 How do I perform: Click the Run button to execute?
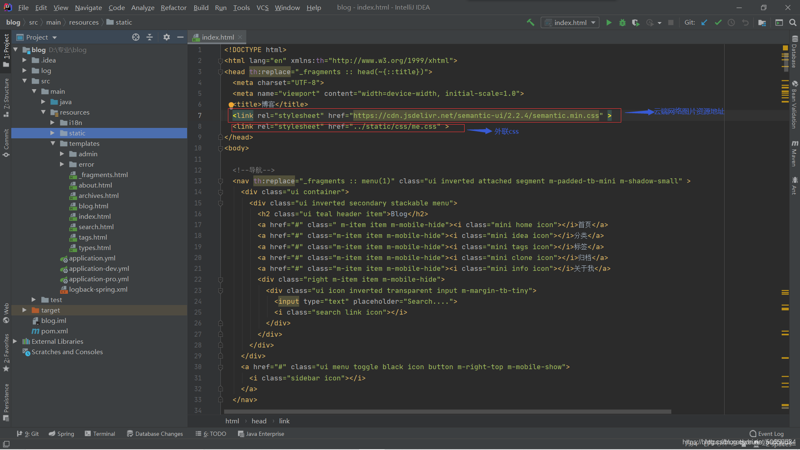click(608, 22)
